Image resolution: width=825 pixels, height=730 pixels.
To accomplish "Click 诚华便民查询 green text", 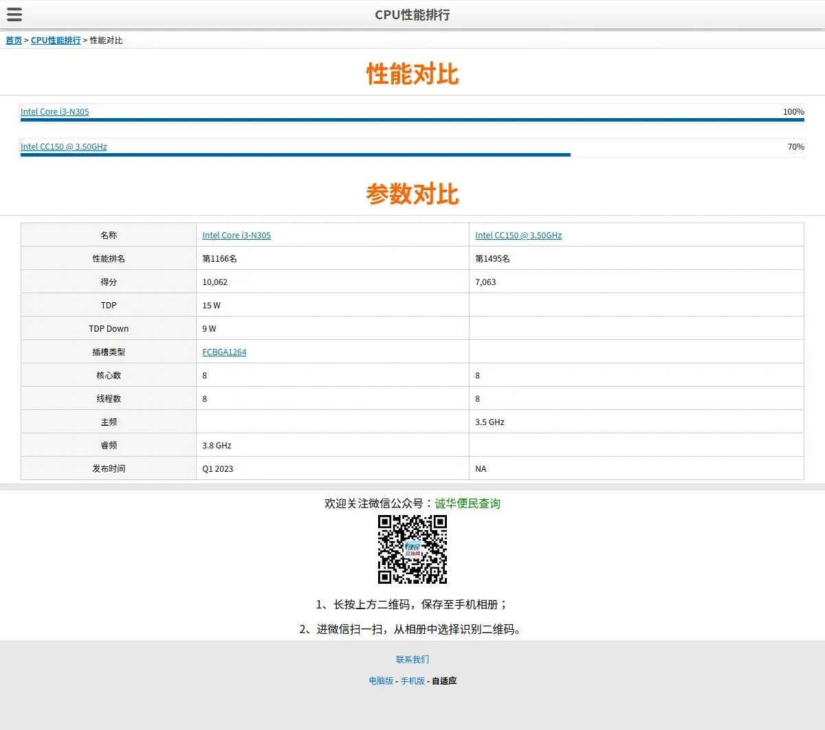I will (467, 503).
